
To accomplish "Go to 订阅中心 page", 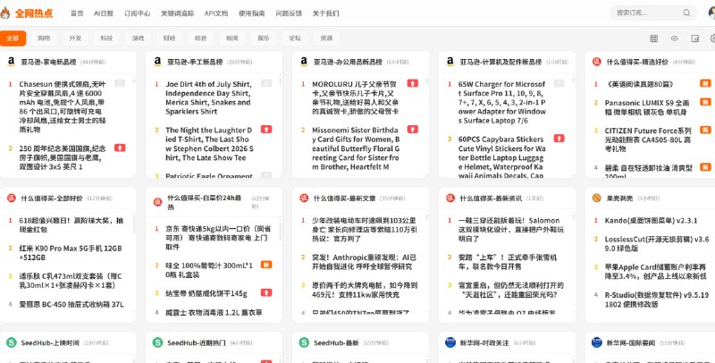I will [x=138, y=13].
